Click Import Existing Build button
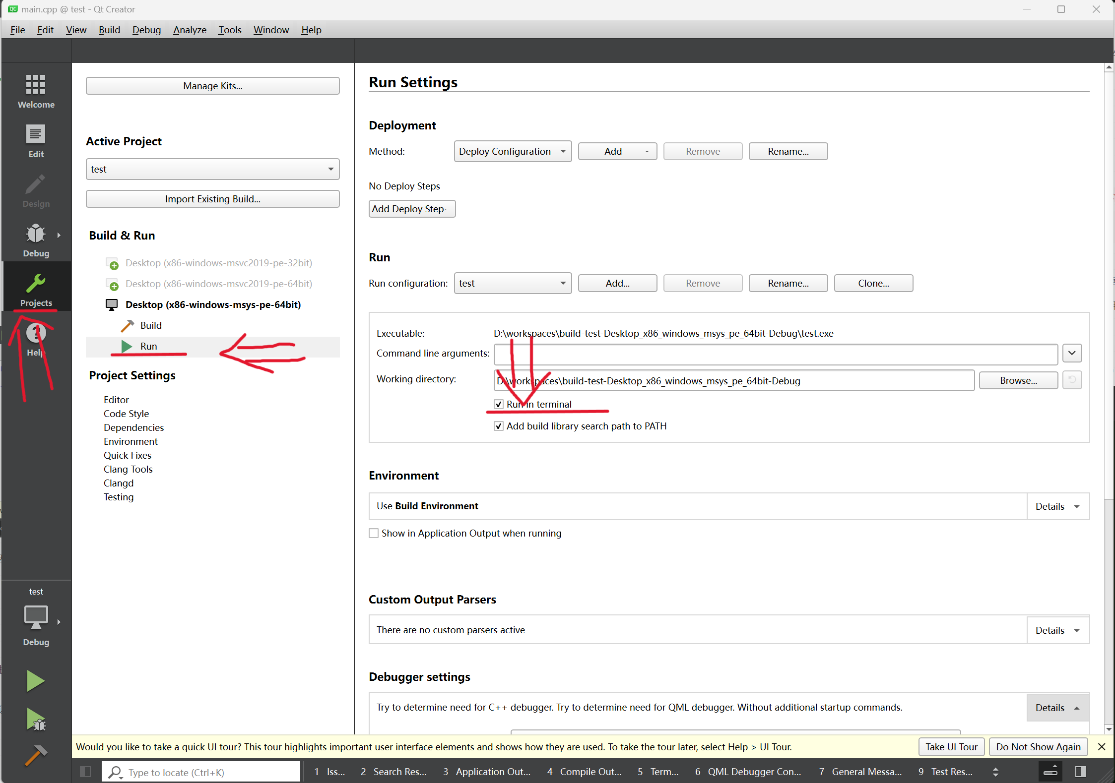 pos(212,199)
